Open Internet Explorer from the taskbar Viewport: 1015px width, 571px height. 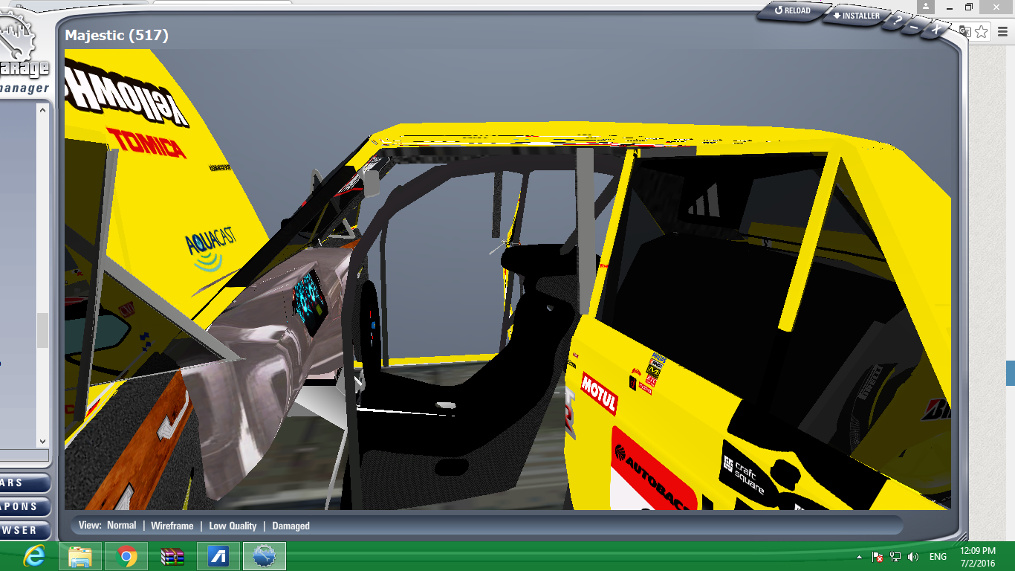coord(34,556)
